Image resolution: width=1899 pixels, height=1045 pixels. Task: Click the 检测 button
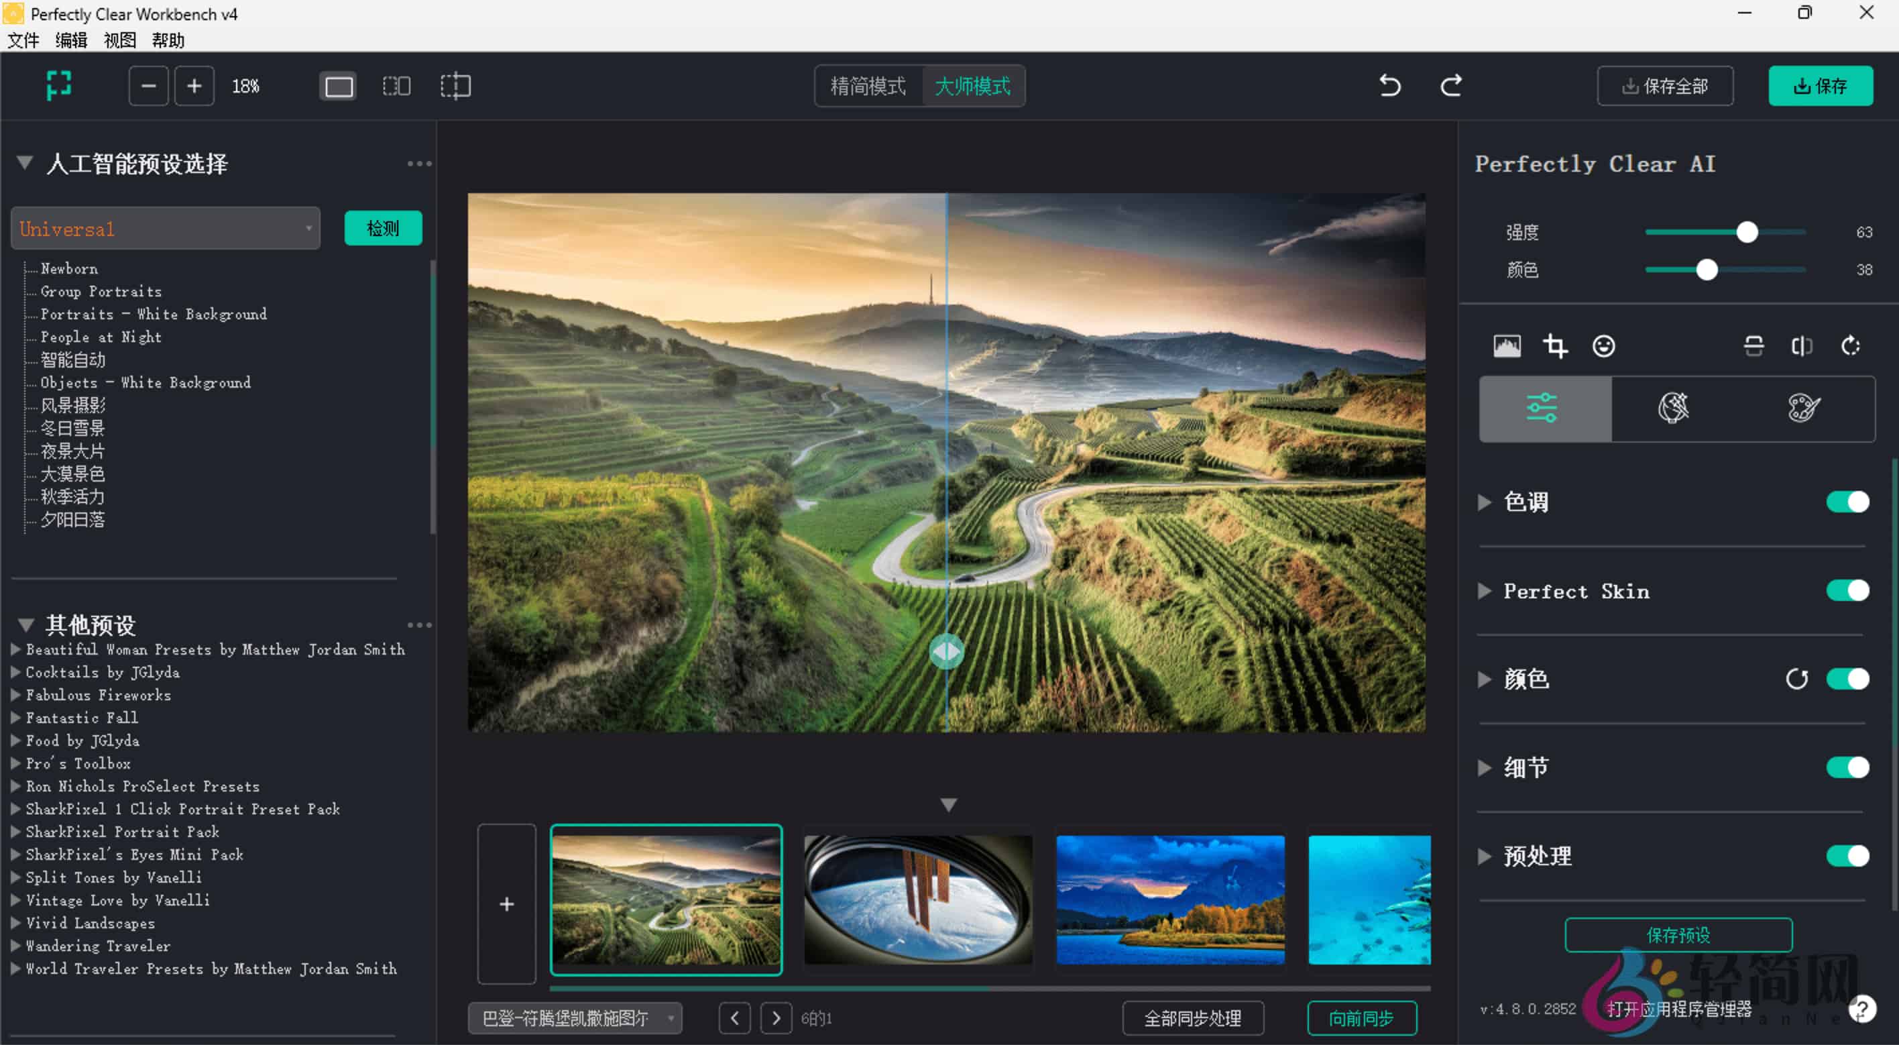click(383, 228)
